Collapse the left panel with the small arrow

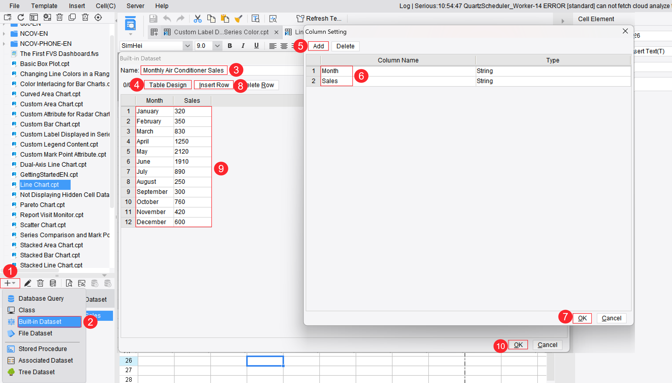point(116,20)
